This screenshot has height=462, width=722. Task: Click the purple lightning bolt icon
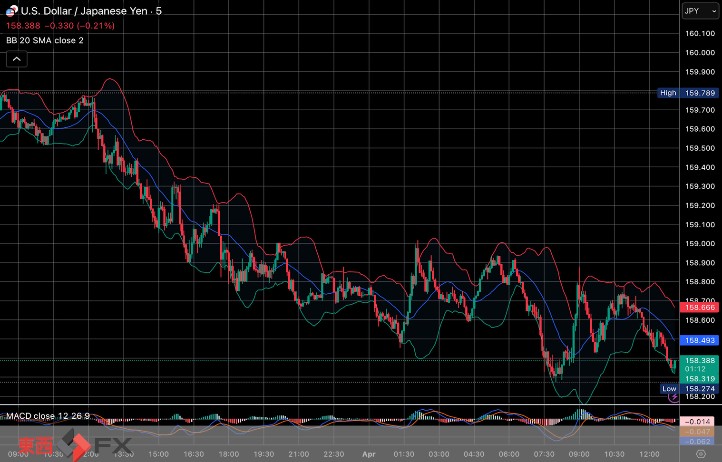pos(673,397)
